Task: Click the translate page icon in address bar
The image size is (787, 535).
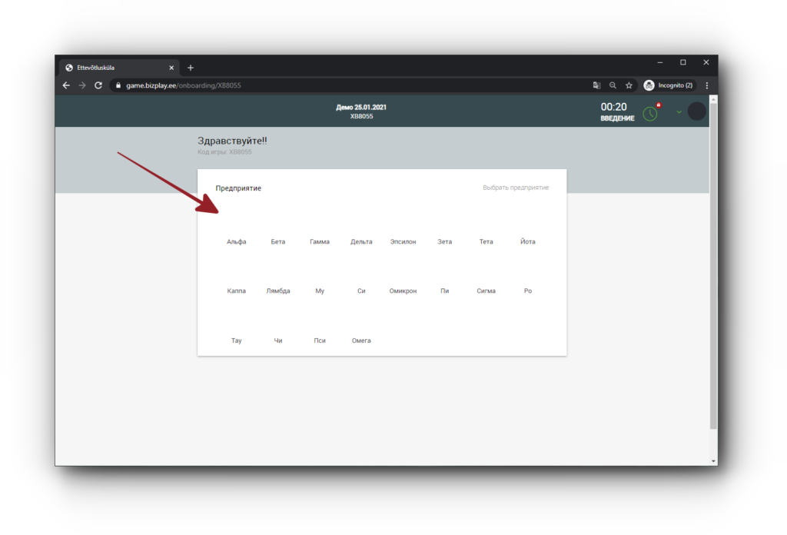Action: coord(596,85)
